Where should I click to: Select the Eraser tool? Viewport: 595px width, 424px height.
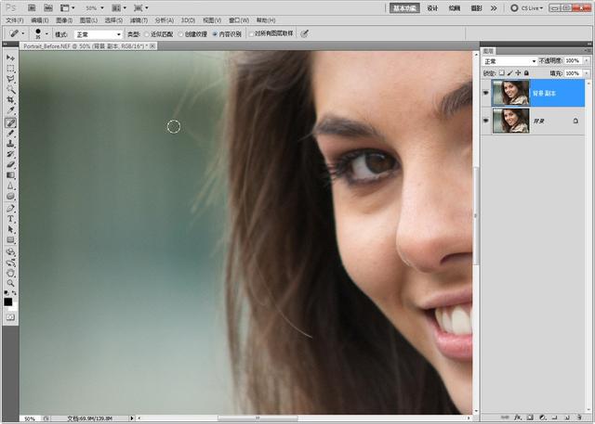(10, 165)
